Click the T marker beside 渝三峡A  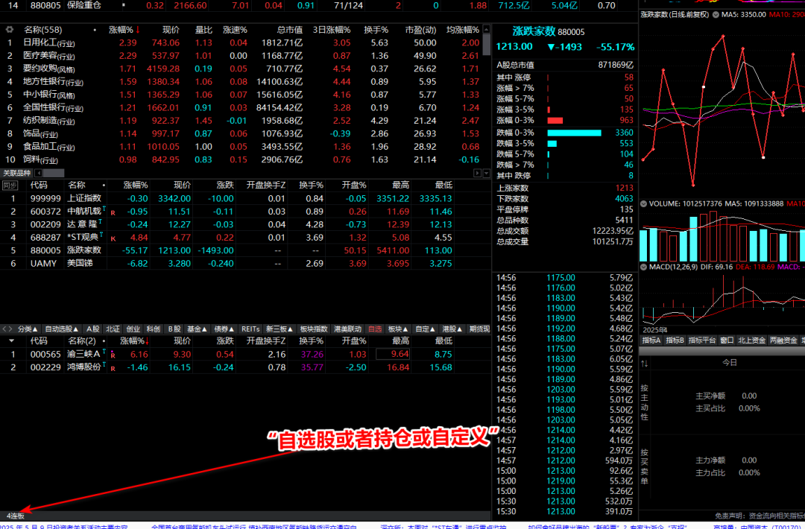[x=104, y=352]
